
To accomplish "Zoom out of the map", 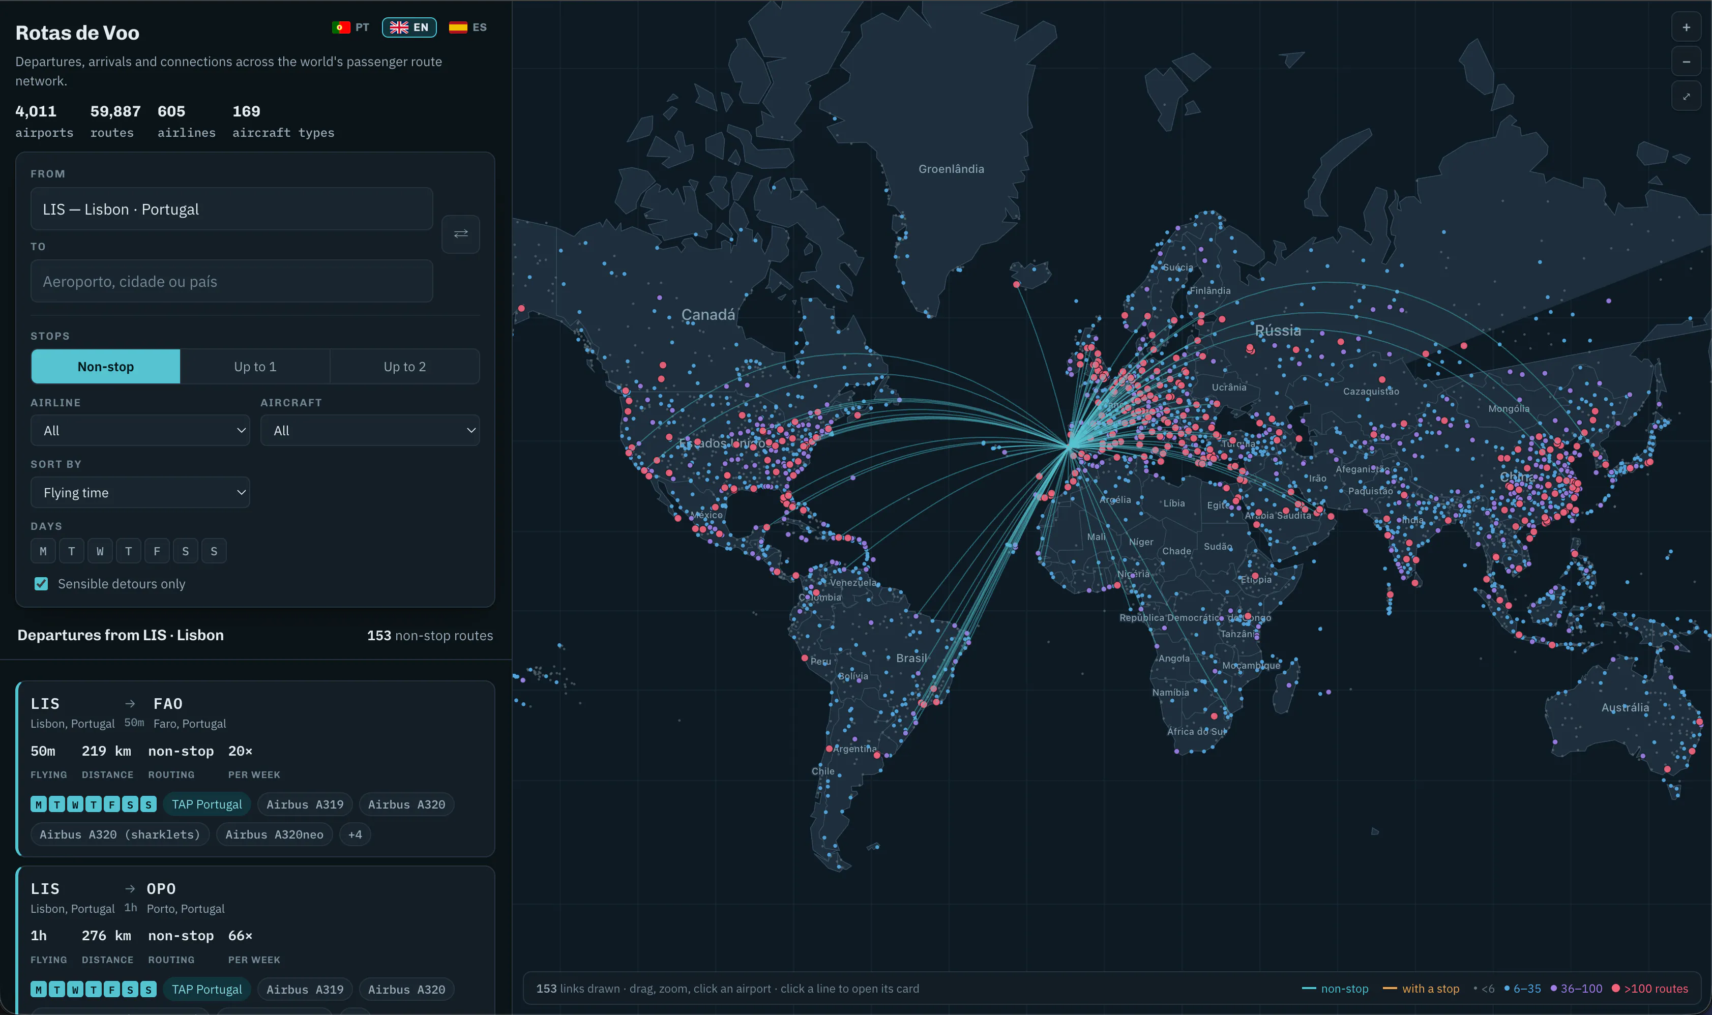I will tap(1686, 62).
